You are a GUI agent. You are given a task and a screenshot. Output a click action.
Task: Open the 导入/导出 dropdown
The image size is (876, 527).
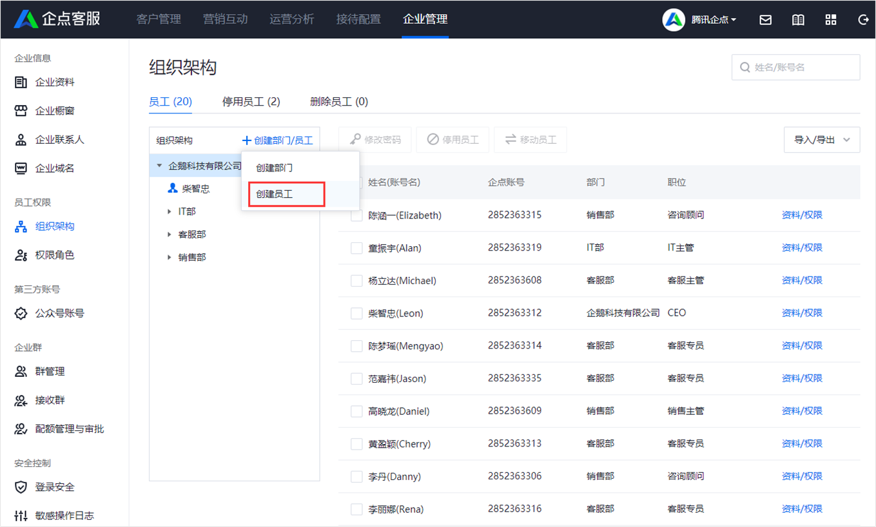coord(821,139)
